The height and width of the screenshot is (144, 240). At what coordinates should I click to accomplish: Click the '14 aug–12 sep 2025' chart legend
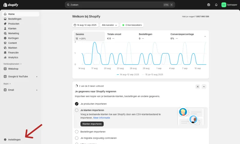point(128,74)
